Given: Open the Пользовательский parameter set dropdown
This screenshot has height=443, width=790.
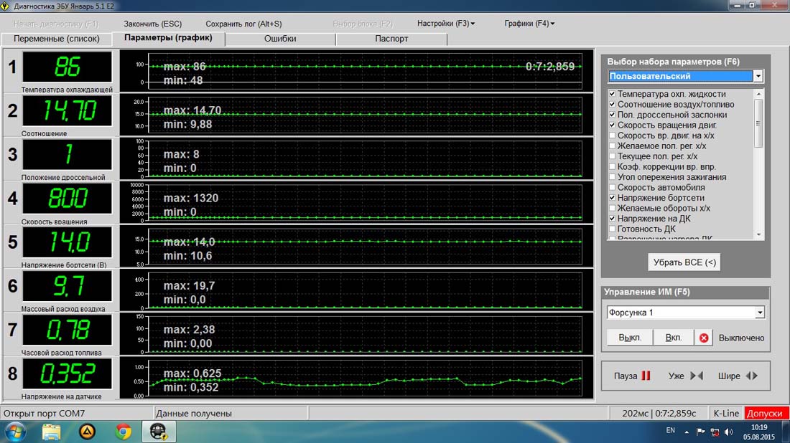Looking at the screenshot, I should point(758,76).
